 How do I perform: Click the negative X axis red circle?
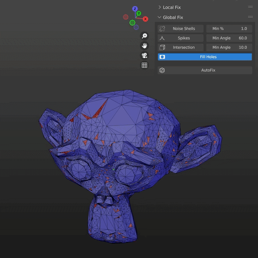tap(126, 17)
